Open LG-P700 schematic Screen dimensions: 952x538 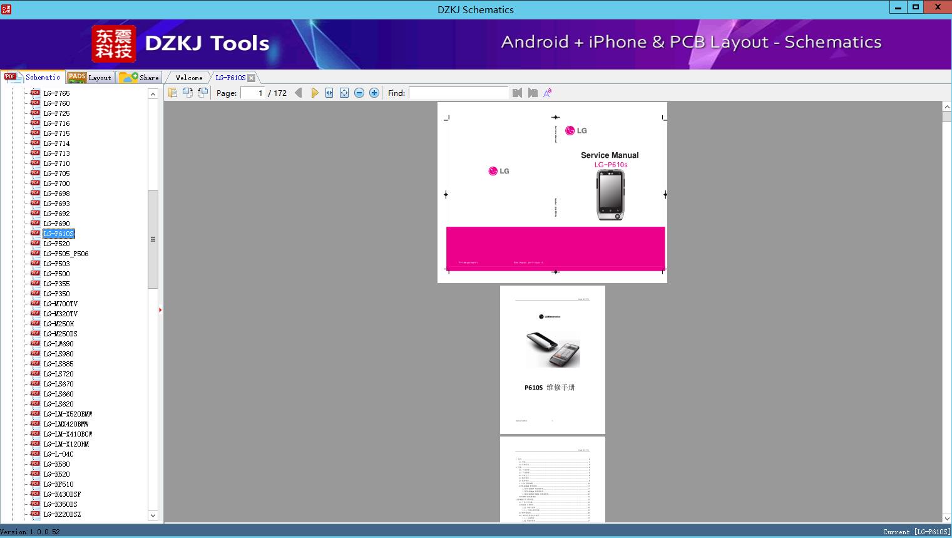56,184
